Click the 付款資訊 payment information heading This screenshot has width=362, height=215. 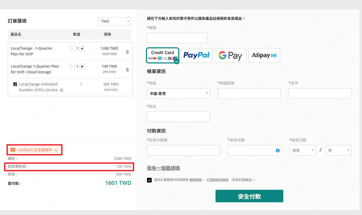pyautogui.click(x=156, y=131)
